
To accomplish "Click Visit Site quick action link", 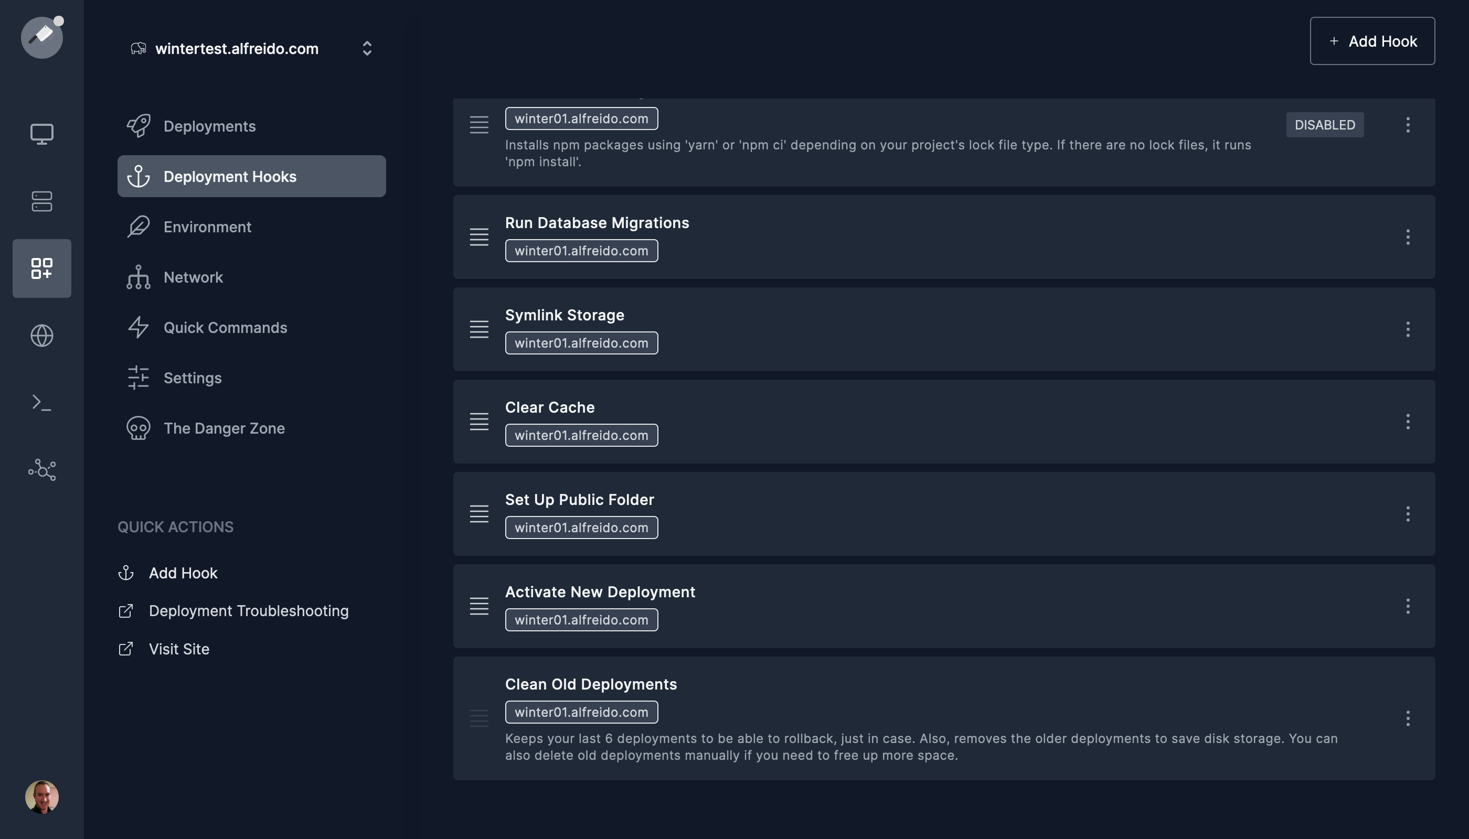I will (x=179, y=649).
